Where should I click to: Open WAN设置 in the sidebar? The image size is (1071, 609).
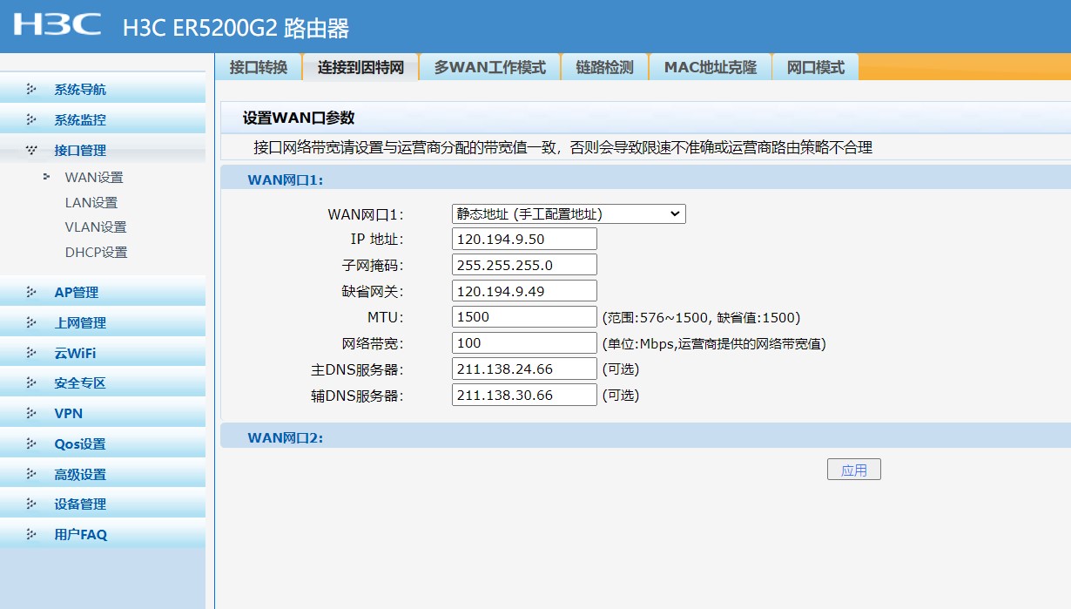(x=94, y=178)
